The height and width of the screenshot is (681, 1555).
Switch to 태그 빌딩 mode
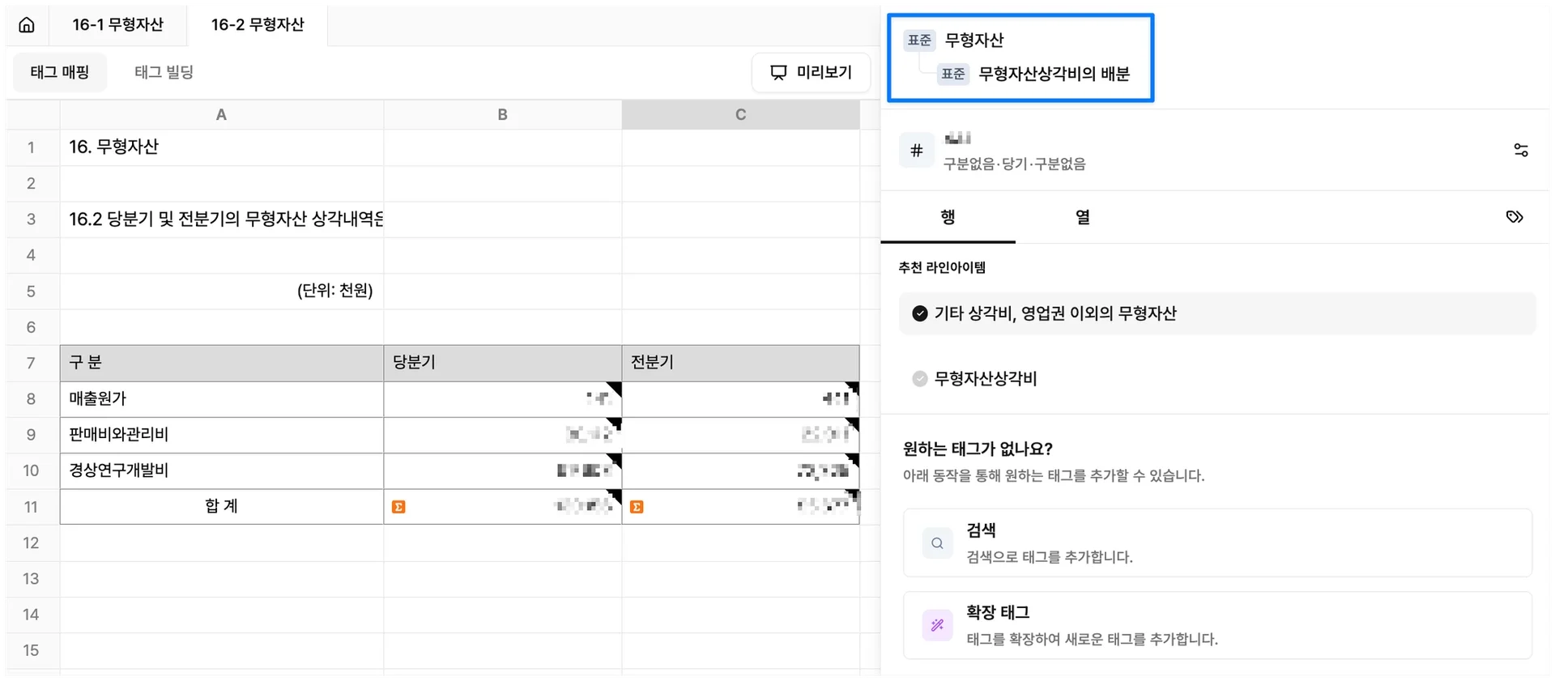click(x=164, y=72)
